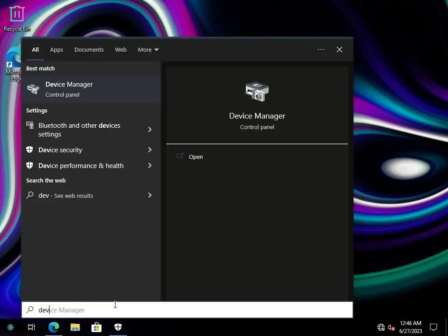Click the large Device Manager preview icon
Image resolution: width=448 pixels, height=336 pixels.
(x=257, y=91)
